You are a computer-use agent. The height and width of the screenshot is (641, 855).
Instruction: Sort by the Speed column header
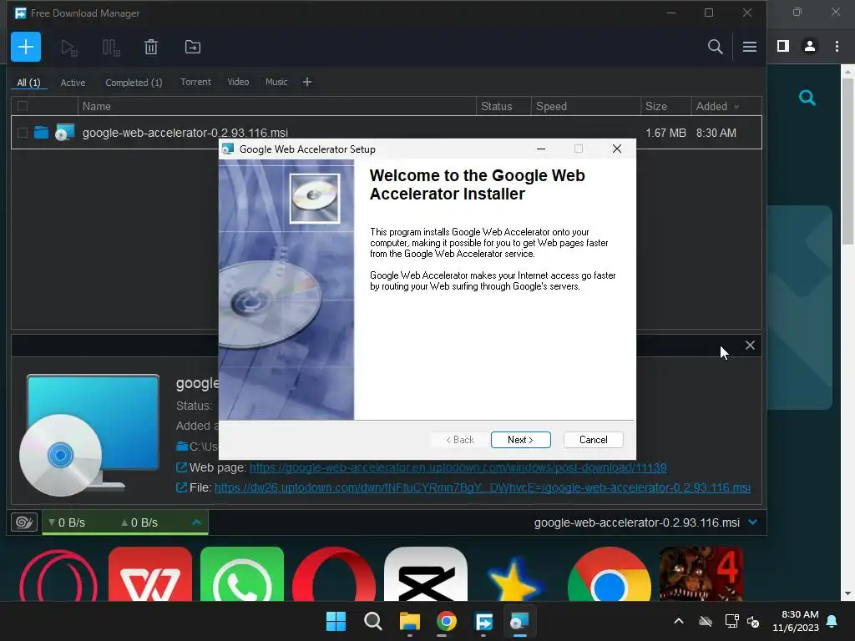585,106
